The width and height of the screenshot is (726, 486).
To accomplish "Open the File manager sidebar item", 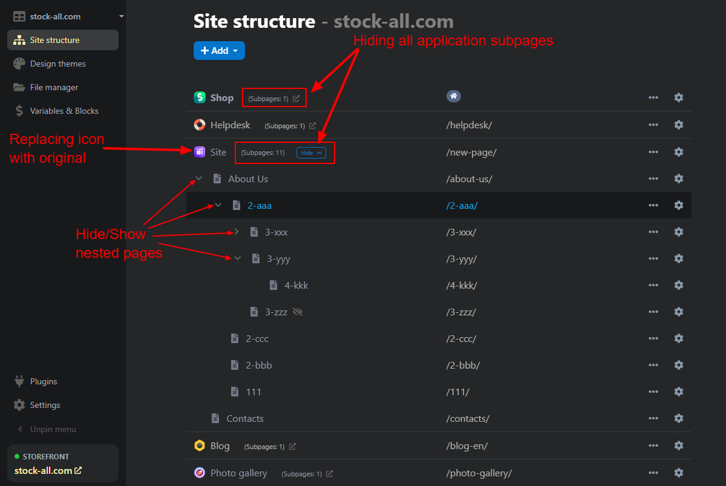I will pyautogui.click(x=54, y=87).
